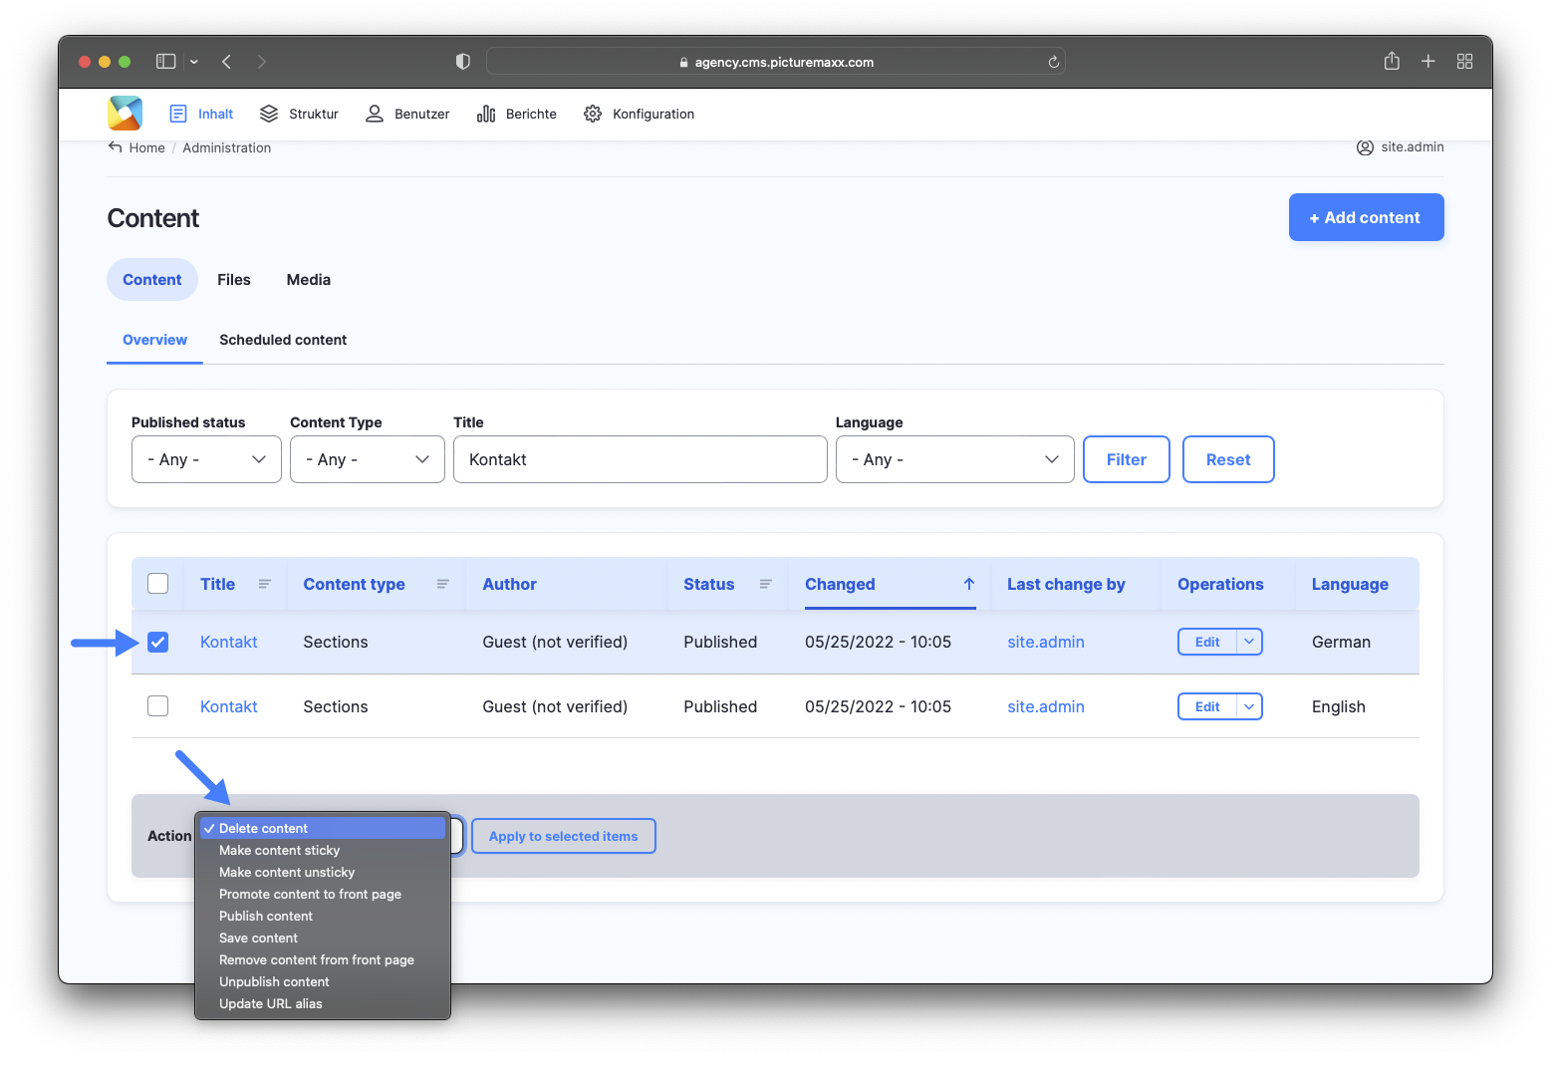
Task: Check the English Kontakt row checkbox
Action: click(157, 706)
